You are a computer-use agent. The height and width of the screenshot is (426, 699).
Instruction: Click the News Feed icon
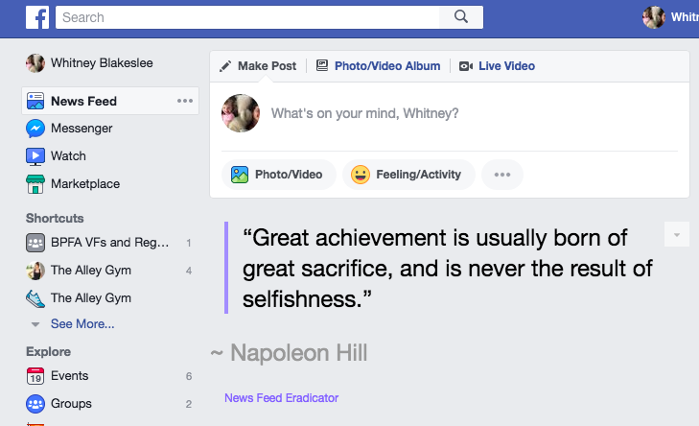click(x=35, y=101)
